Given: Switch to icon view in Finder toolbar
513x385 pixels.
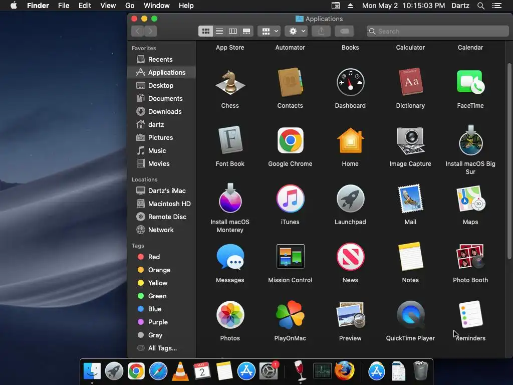Looking at the screenshot, I should click(x=205, y=31).
